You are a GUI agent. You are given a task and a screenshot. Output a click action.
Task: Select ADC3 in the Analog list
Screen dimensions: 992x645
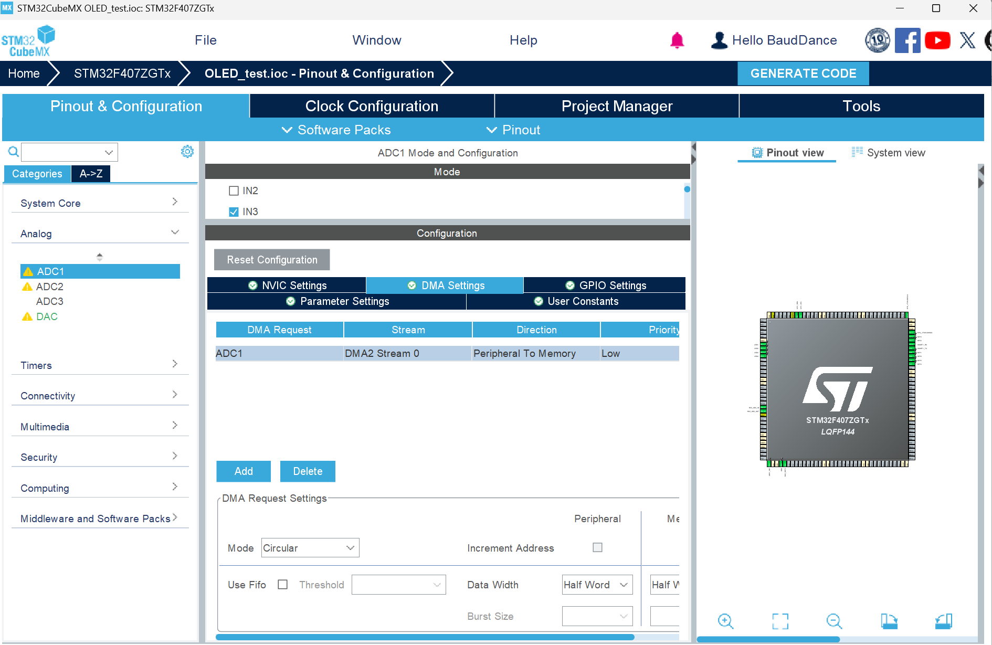click(49, 301)
